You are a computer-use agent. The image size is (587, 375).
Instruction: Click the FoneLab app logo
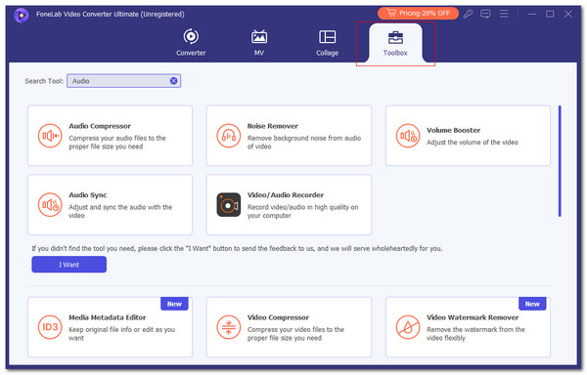tap(22, 15)
